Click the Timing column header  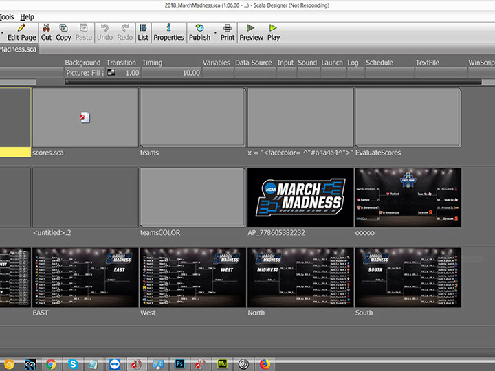[x=152, y=63]
